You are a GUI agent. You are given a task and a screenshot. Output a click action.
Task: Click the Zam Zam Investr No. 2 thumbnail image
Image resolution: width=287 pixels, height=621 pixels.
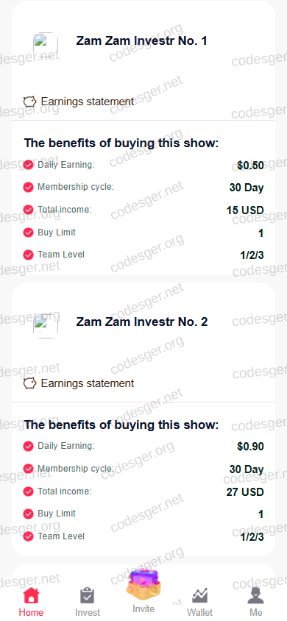[x=46, y=326]
